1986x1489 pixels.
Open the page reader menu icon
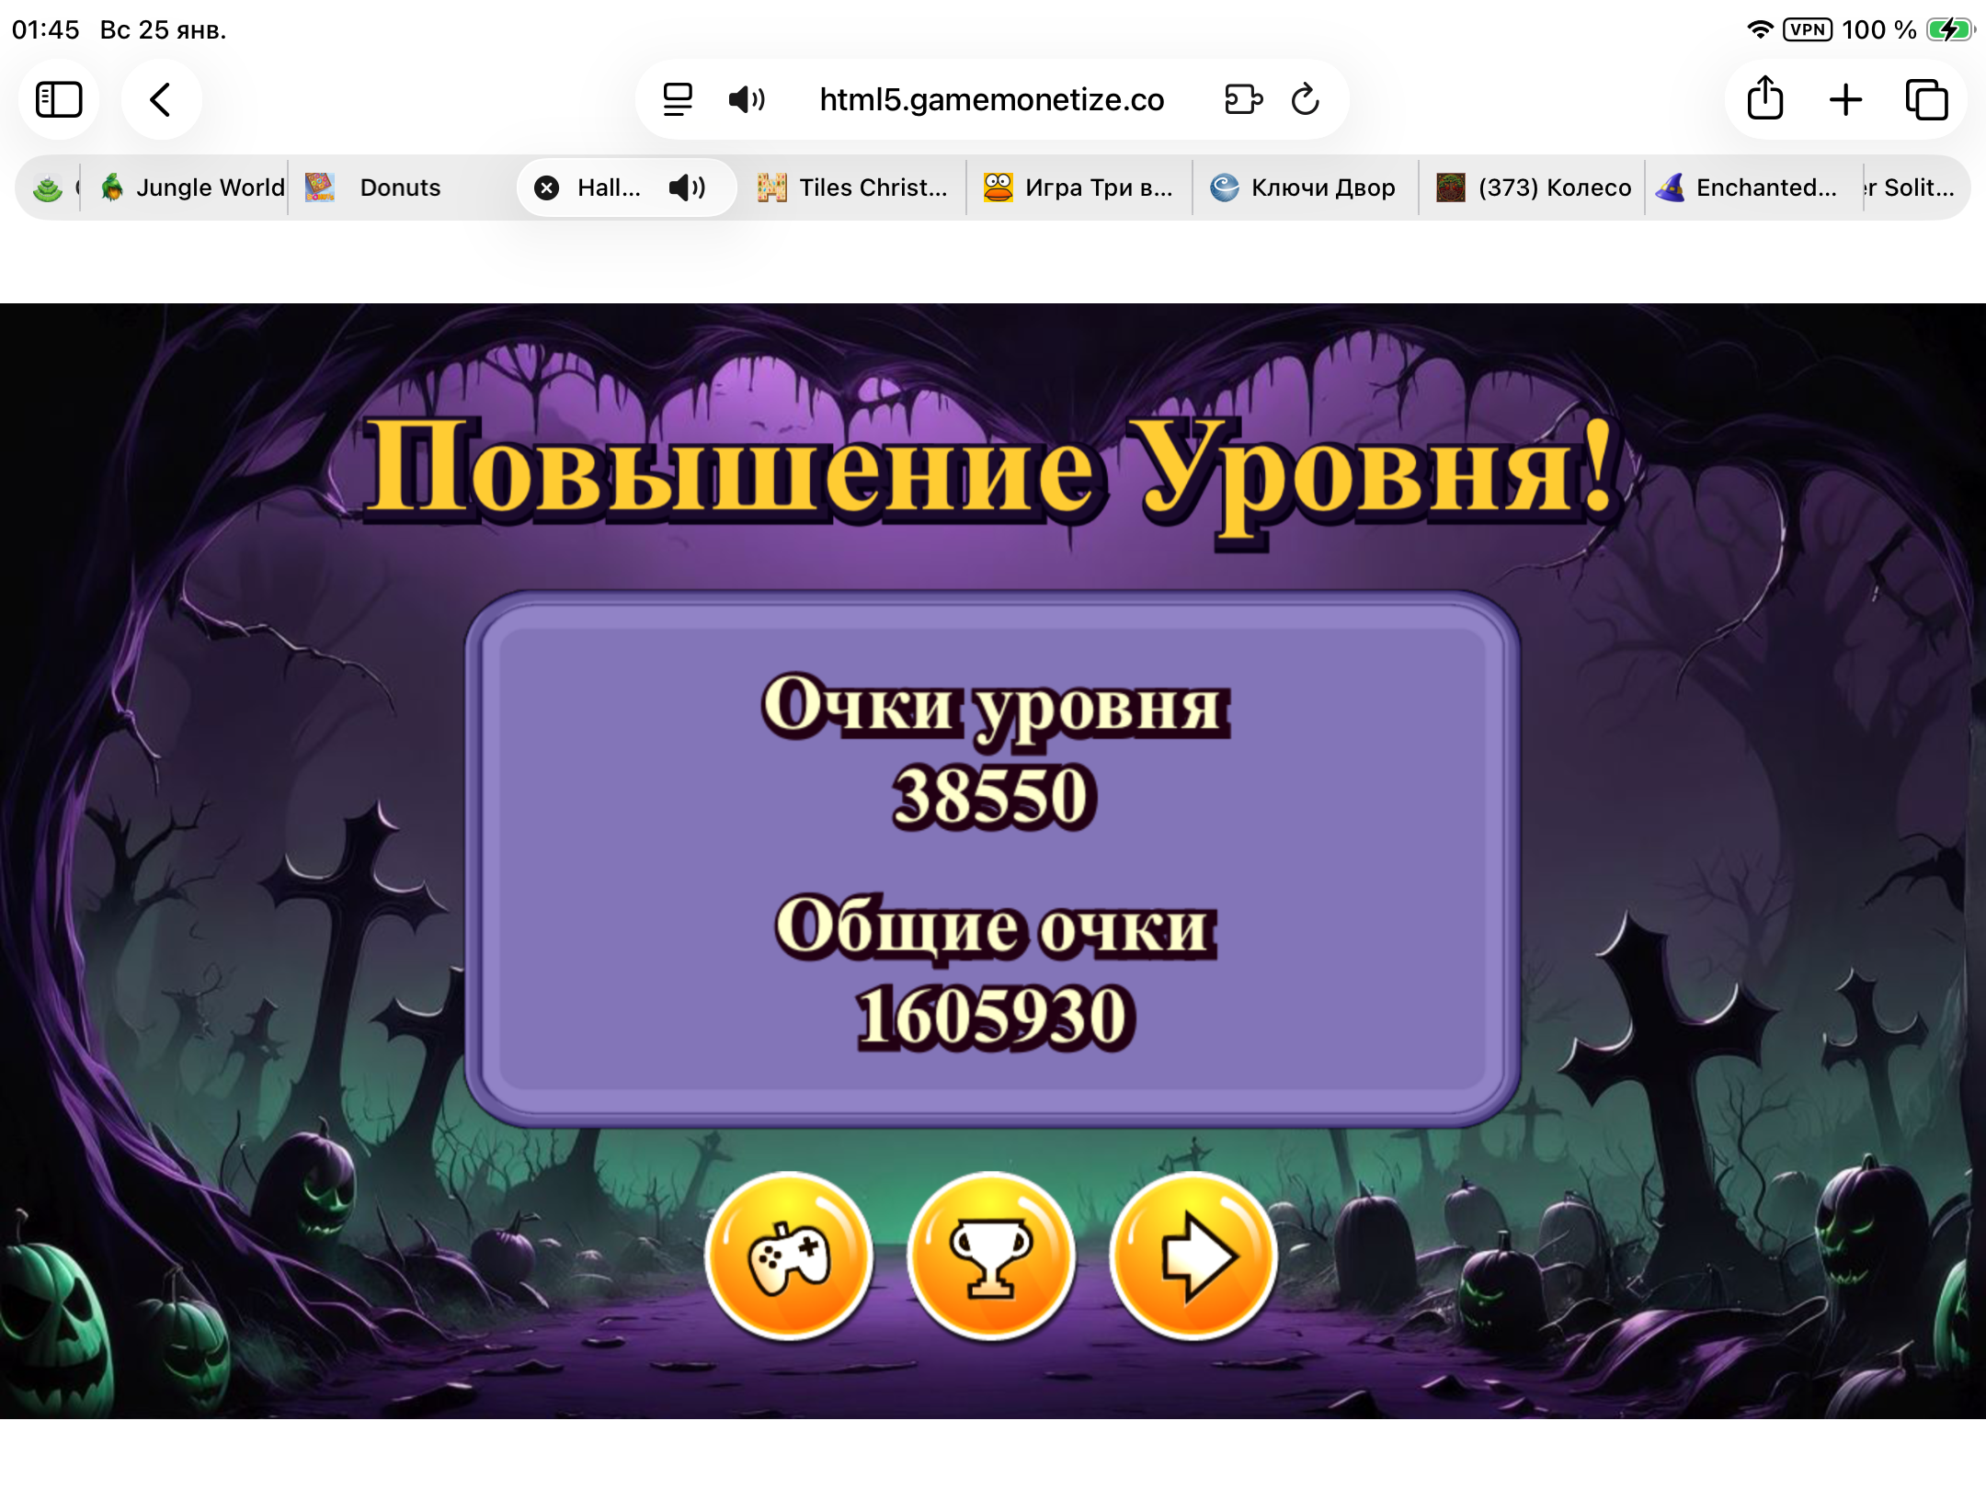click(678, 99)
